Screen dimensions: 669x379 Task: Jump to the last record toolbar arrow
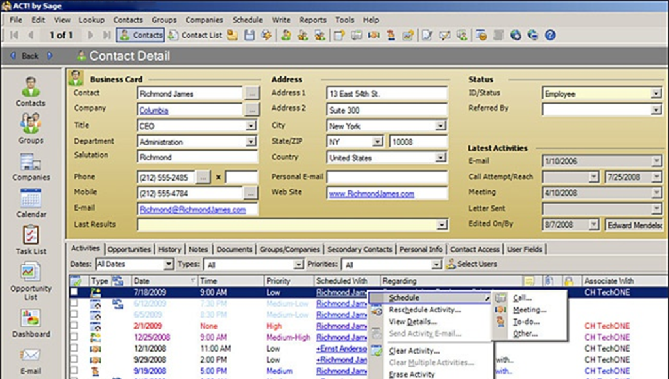pyautogui.click(x=106, y=35)
